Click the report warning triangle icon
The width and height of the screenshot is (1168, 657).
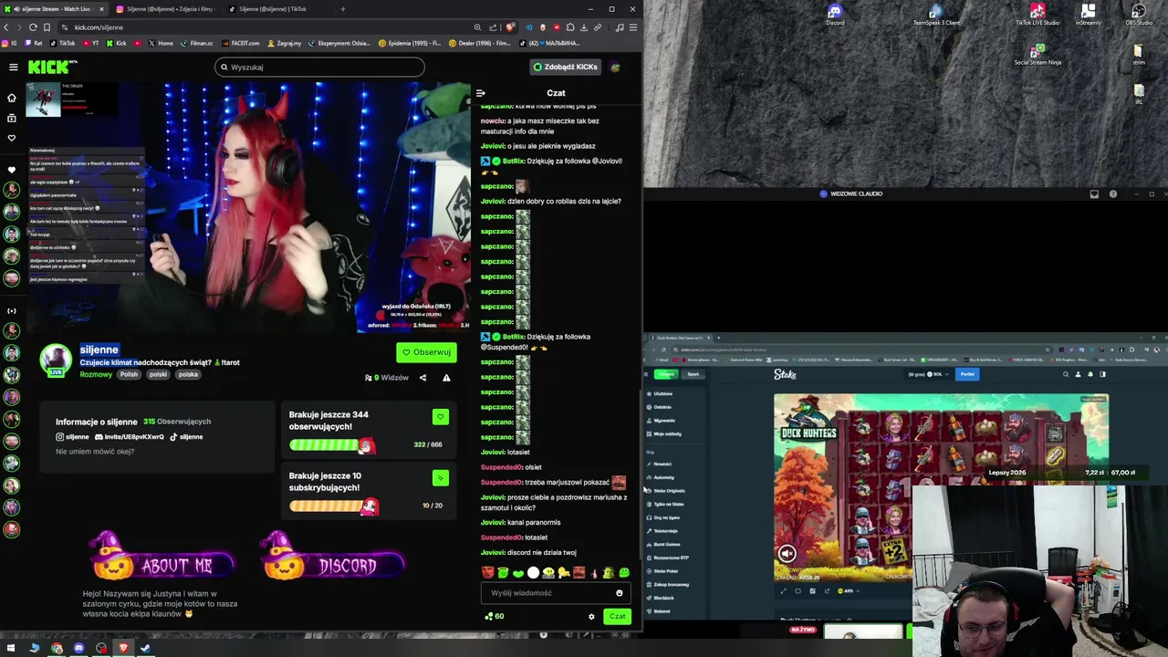click(446, 378)
